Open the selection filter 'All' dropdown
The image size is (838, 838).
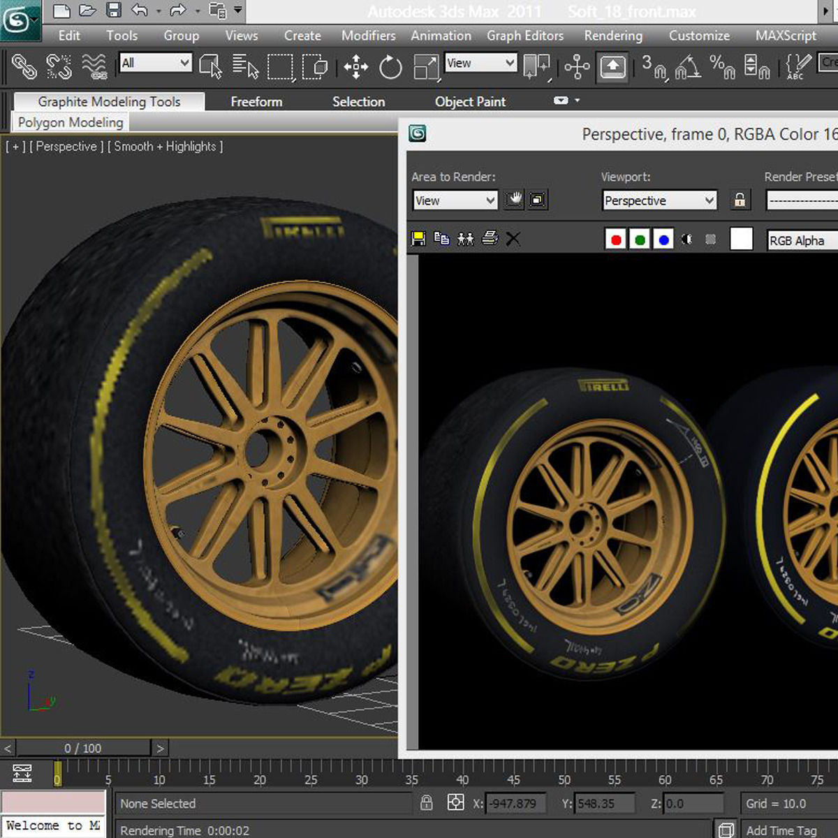155,63
